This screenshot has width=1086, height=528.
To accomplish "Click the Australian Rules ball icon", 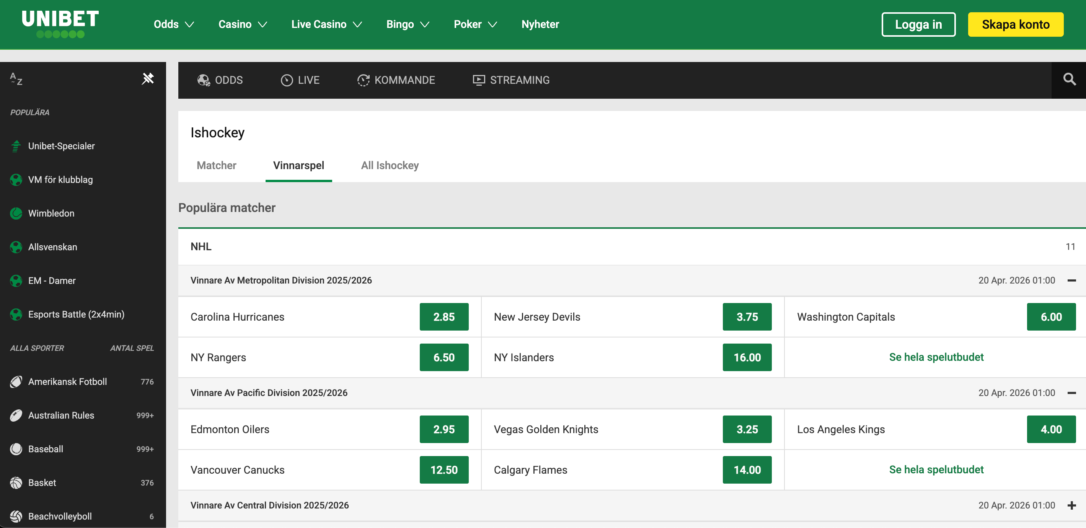I will 16,416.
